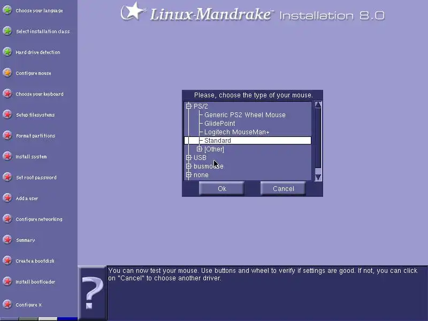Click the dark gray-green color swatch
This screenshot has width=428, height=321.
coord(28,319)
